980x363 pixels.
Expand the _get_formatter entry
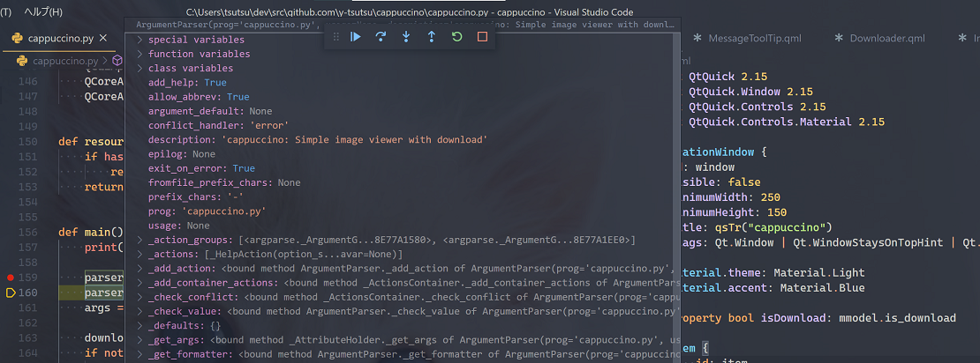click(140, 354)
